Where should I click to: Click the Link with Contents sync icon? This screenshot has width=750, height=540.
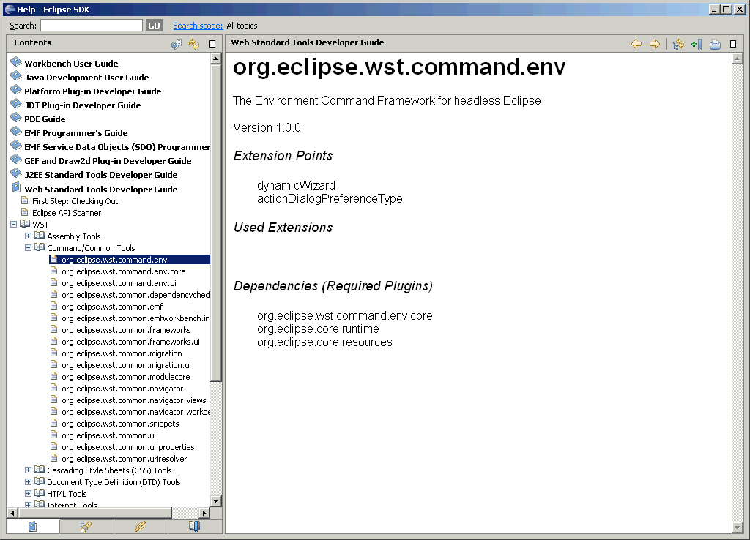click(x=194, y=44)
